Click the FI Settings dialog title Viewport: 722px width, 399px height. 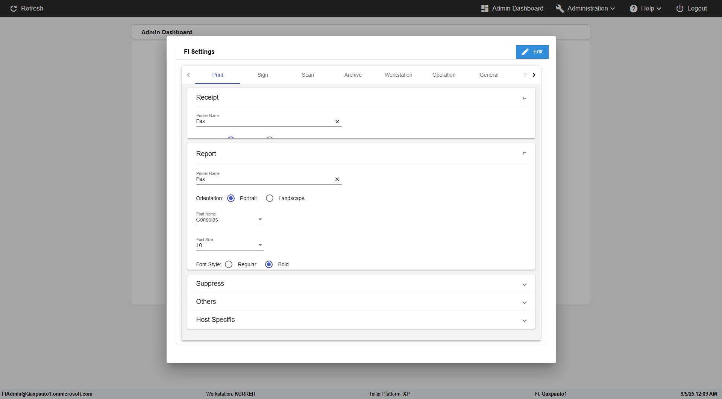click(x=199, y=52)
